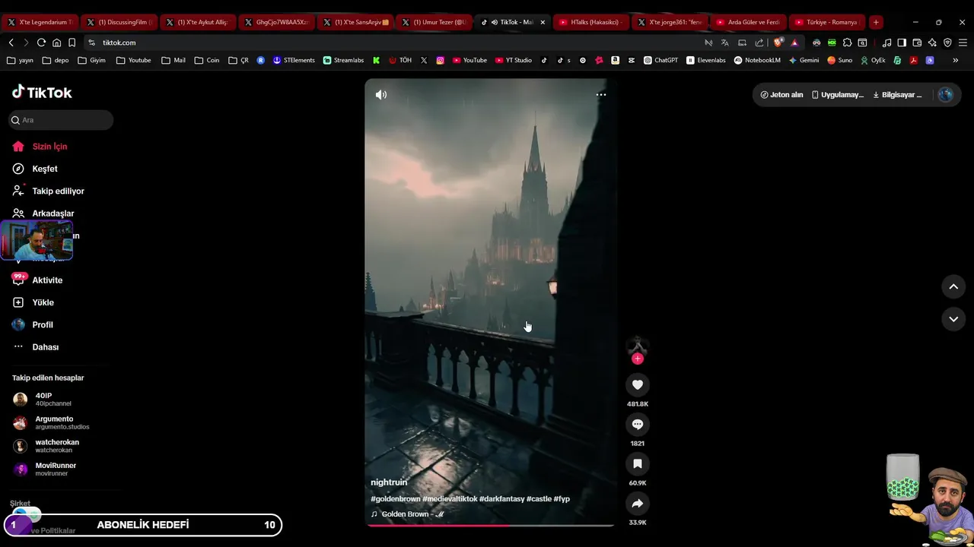Open the Golden Brown sound link
The height and width of the screenshot is (547, 974).
(408, 514)
